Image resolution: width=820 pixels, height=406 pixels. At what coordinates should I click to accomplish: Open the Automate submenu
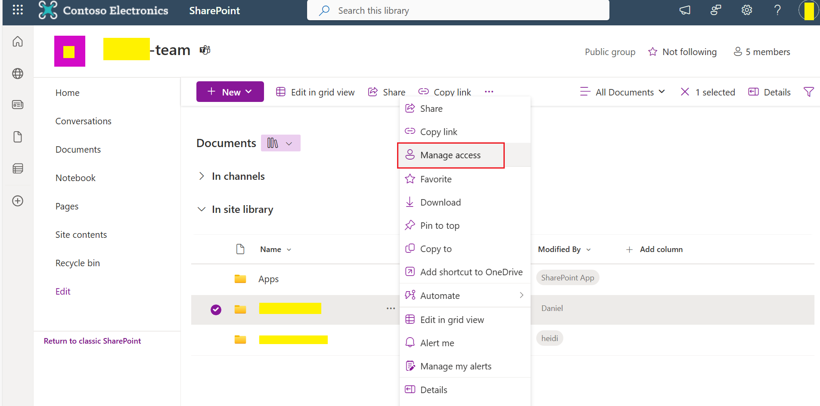coord(465,295)
